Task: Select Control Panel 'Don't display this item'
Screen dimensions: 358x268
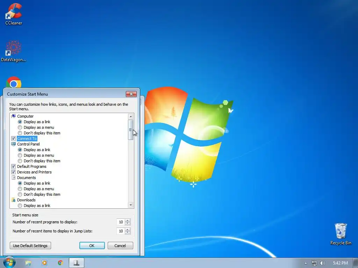Action: (20, 161)
